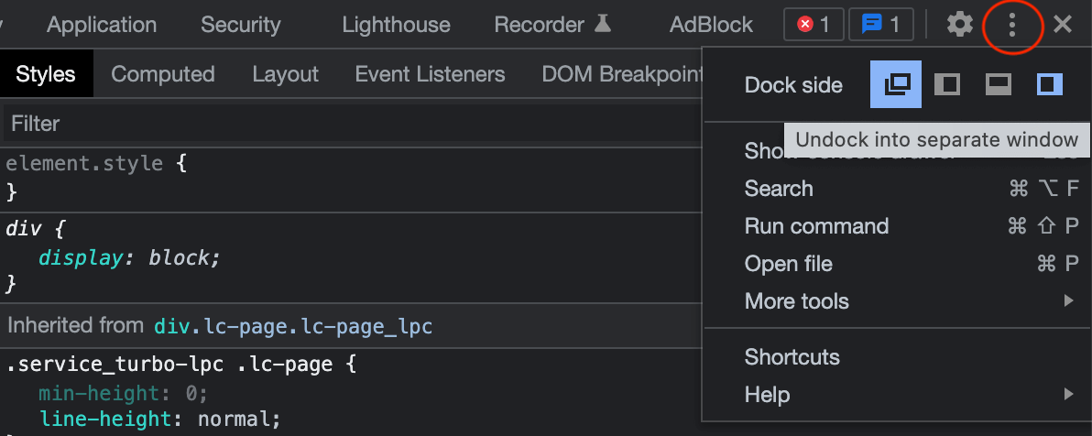Open DevTools settings gear

959,25
